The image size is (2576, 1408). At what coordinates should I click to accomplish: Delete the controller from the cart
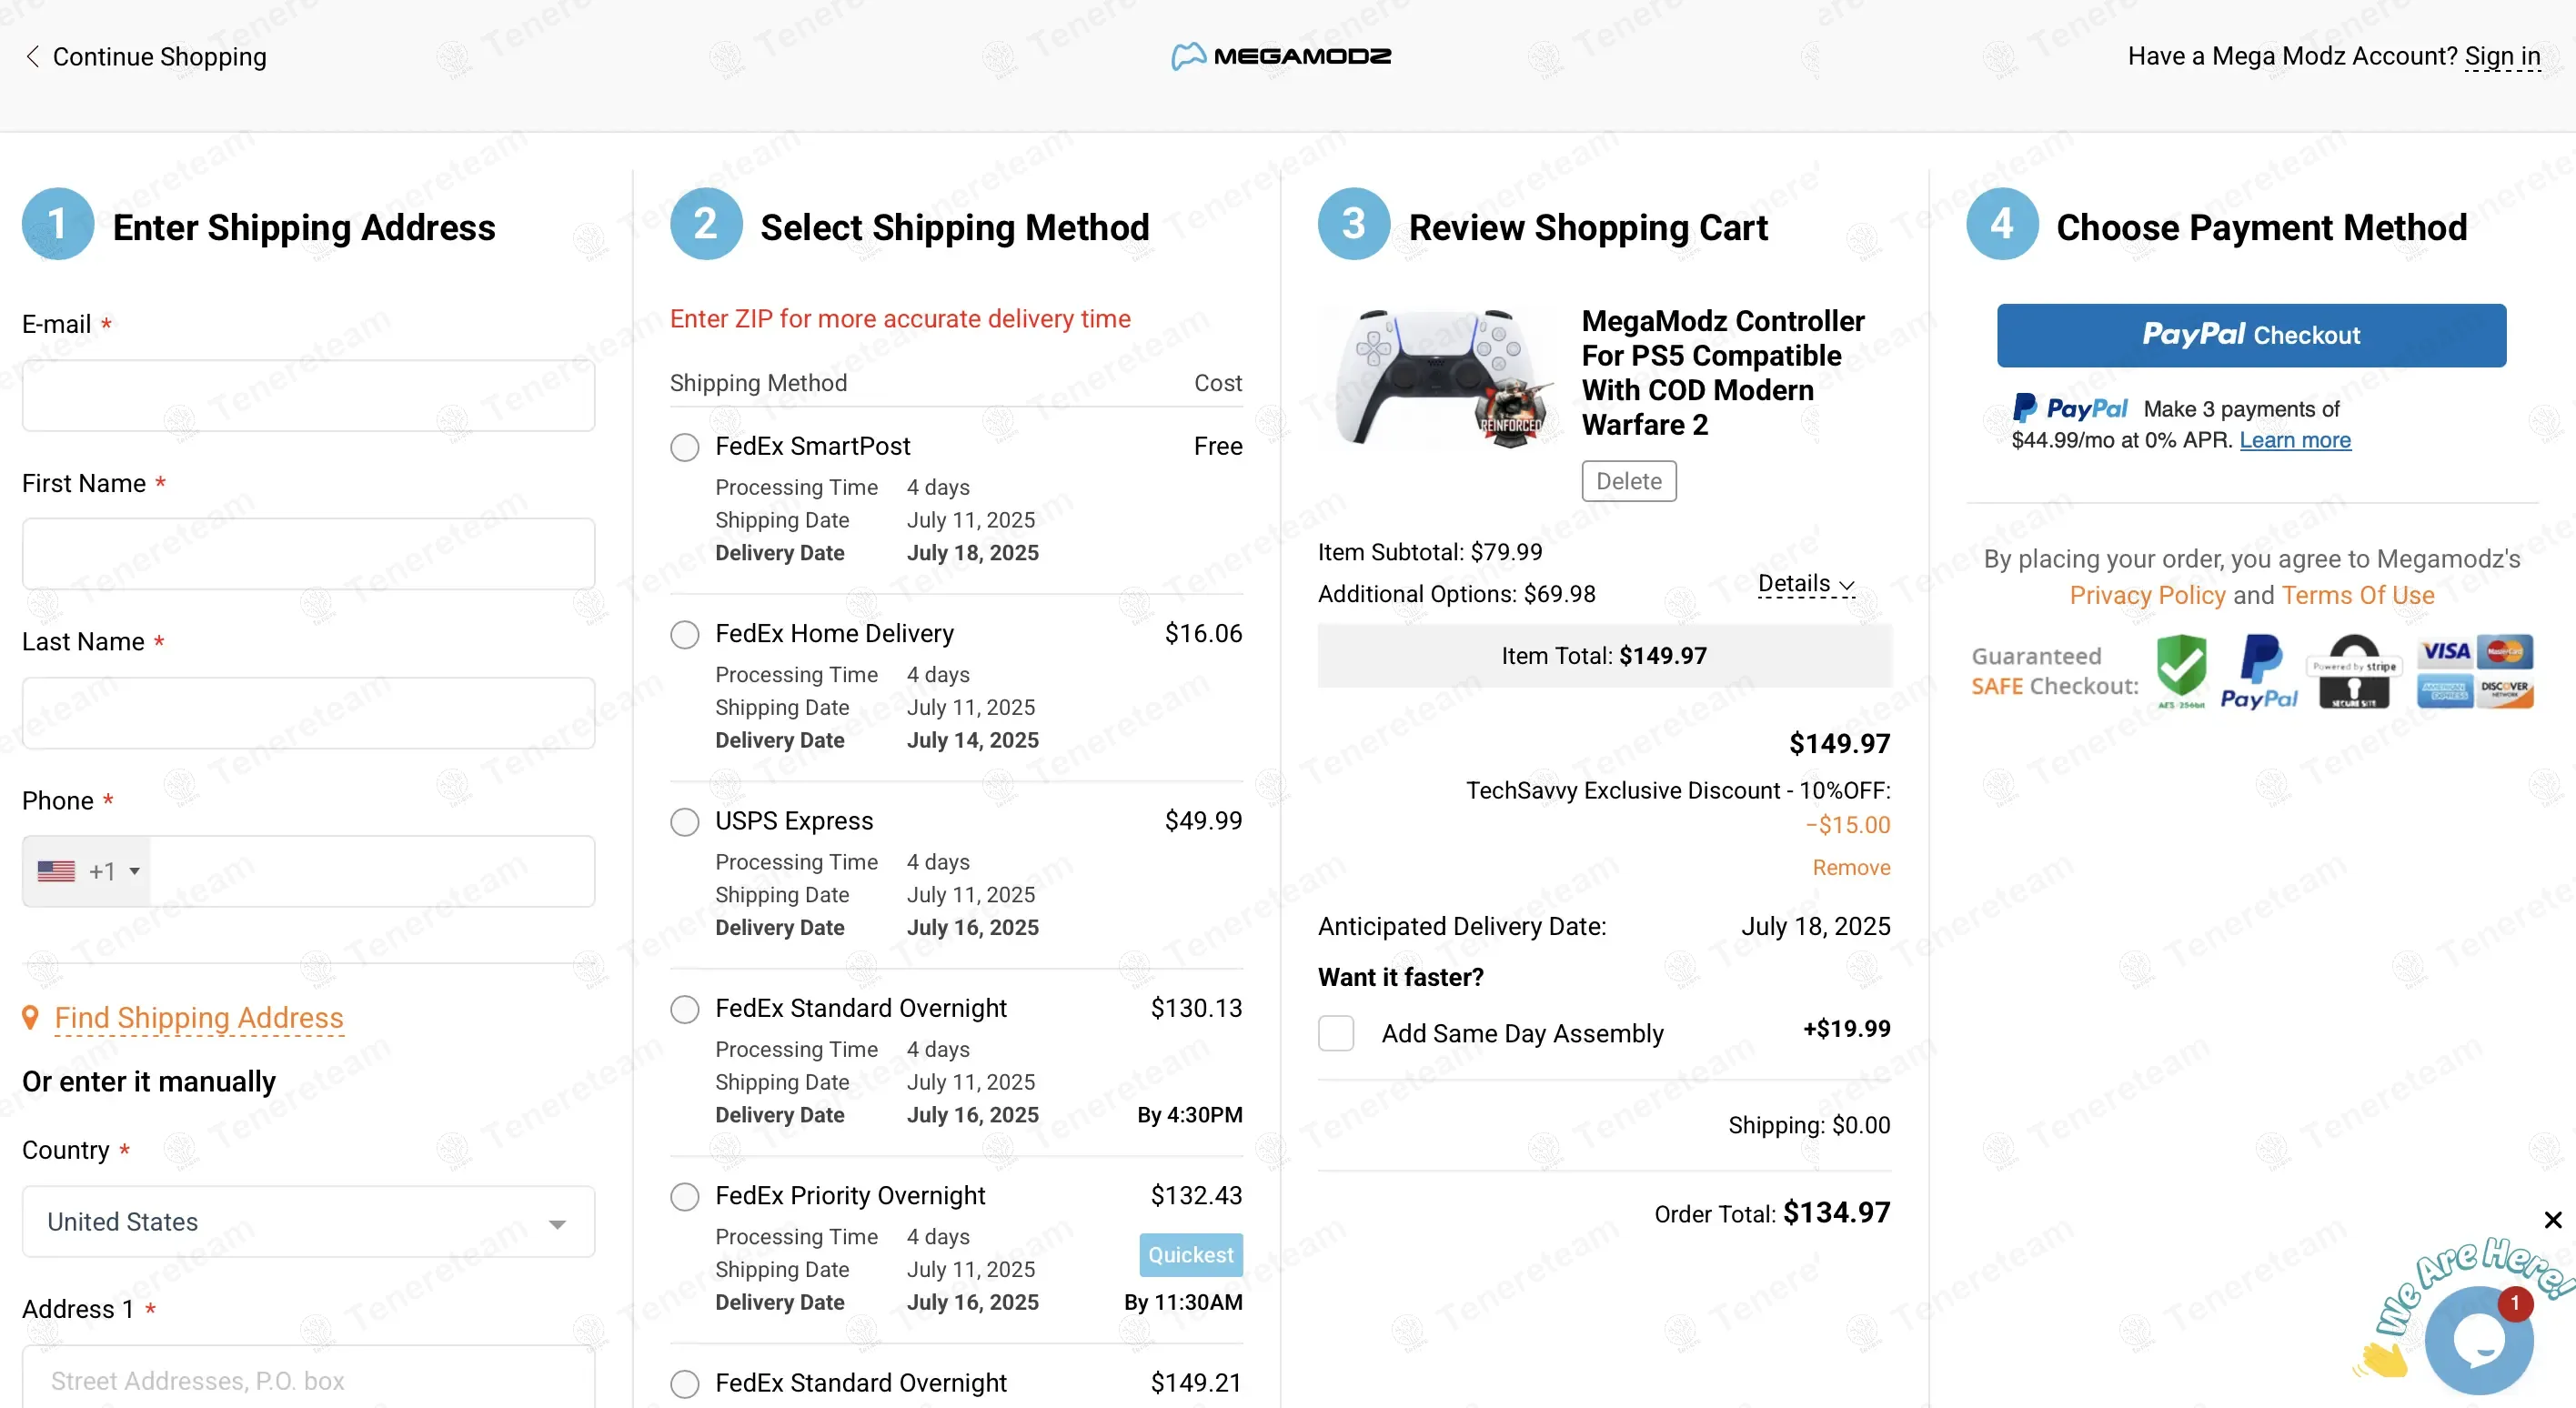click(1628, 481)
